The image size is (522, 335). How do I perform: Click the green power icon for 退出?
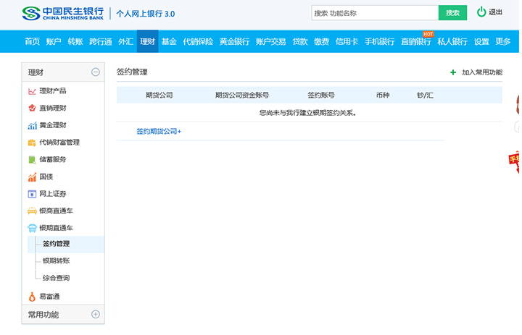[481, 12]
